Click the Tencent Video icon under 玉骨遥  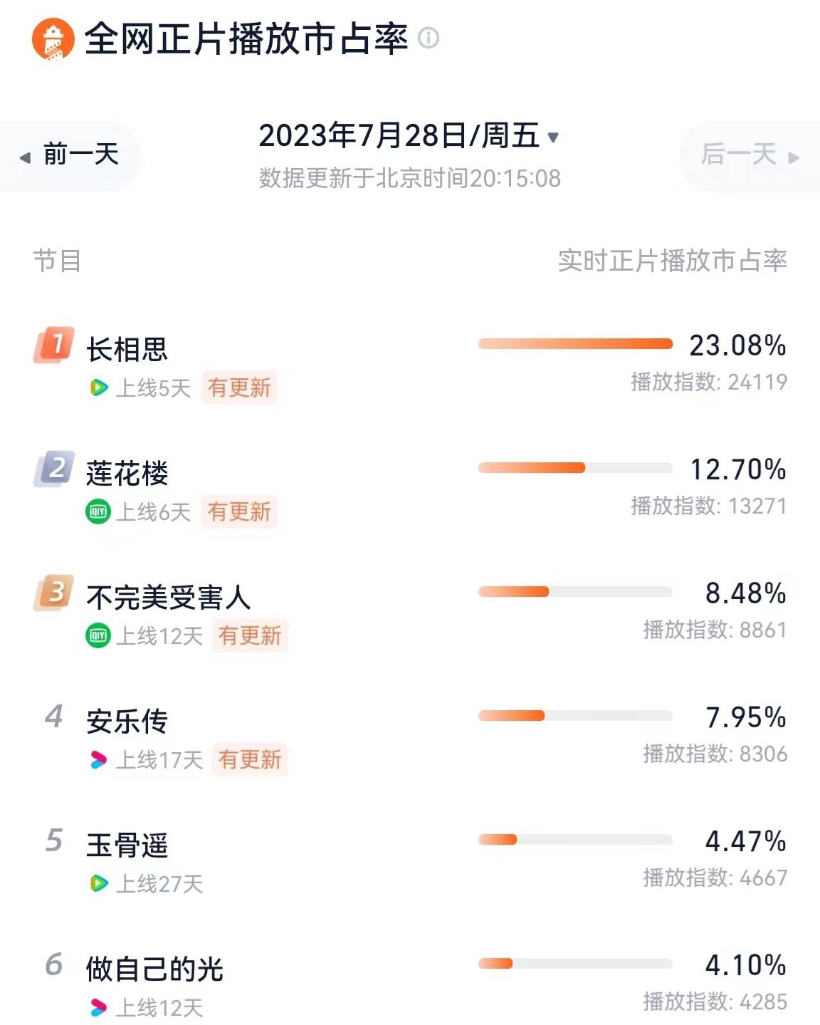(x=98, y=883)
